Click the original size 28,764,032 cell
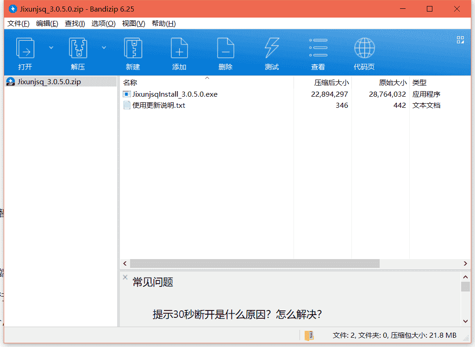 (x=387, y=94)
